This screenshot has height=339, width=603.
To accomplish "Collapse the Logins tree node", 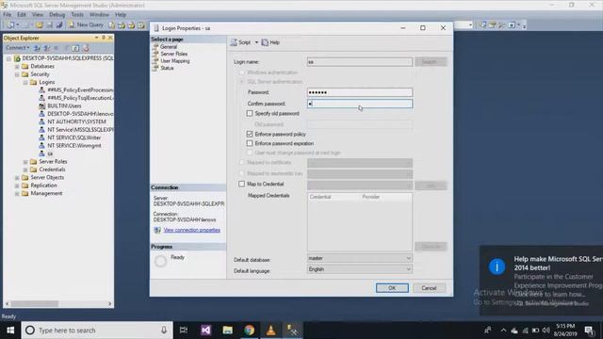I will click(x=25, y=82).
